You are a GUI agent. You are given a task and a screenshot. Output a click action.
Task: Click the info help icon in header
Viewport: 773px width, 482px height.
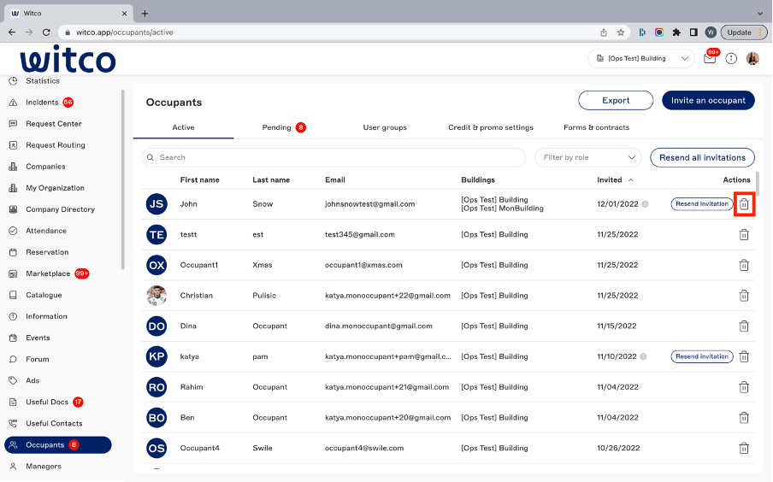click(731, 59)
